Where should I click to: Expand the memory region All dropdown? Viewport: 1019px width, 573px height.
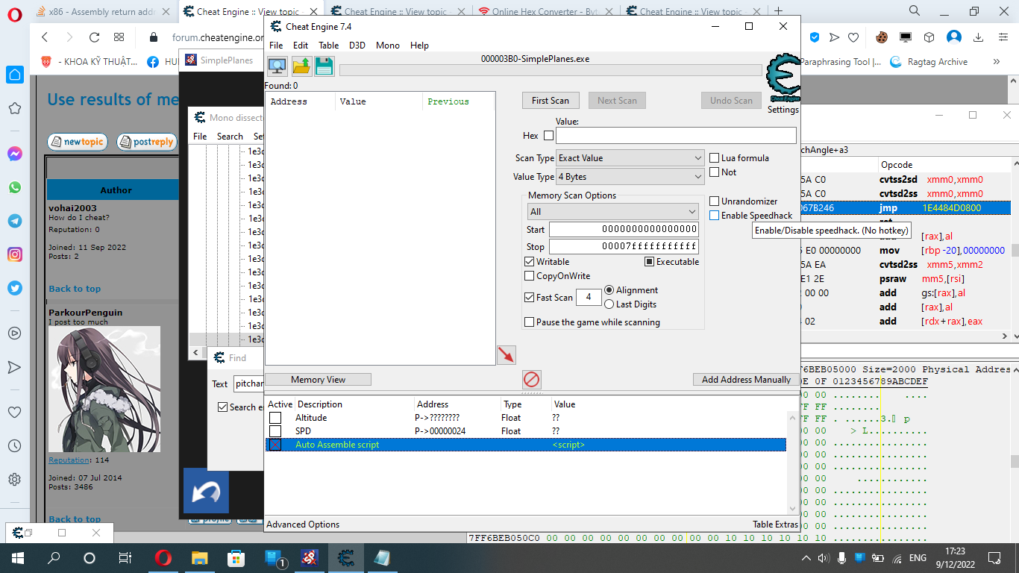tap(612, 212)
